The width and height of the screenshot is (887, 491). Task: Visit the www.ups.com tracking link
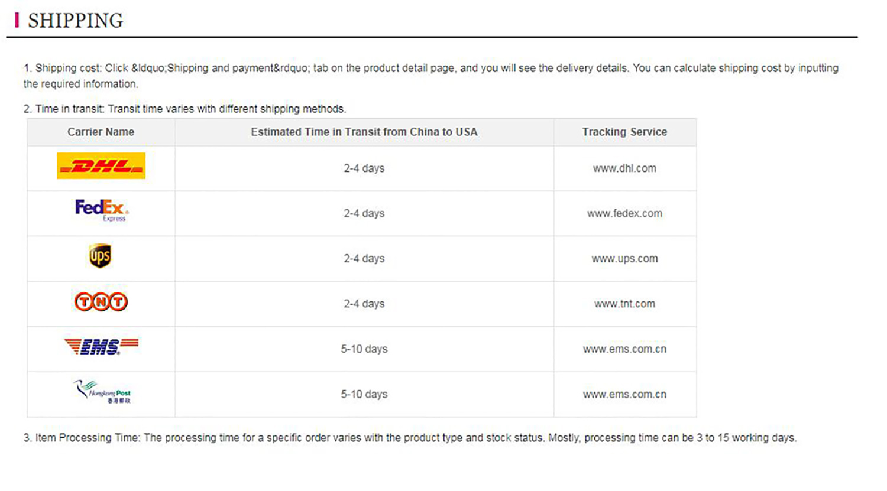pos(624,259)
